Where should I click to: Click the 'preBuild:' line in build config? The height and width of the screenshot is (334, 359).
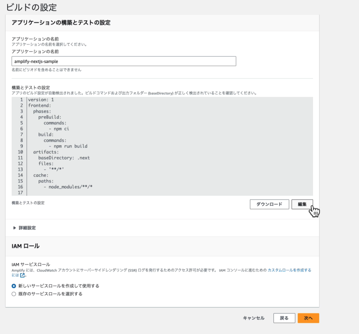point(50,117)
